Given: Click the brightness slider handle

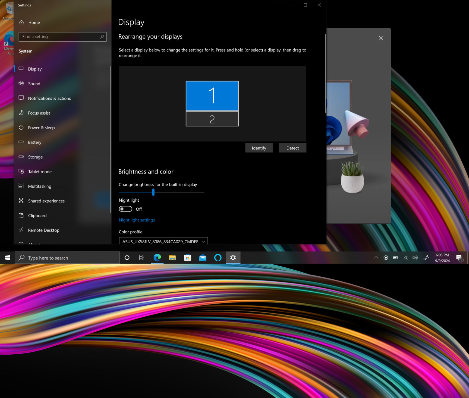Looking at the screenshot, I should 153,192.
